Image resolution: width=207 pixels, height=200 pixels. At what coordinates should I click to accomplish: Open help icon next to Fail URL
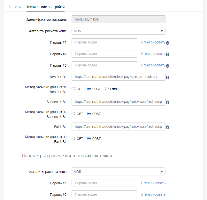167,127
